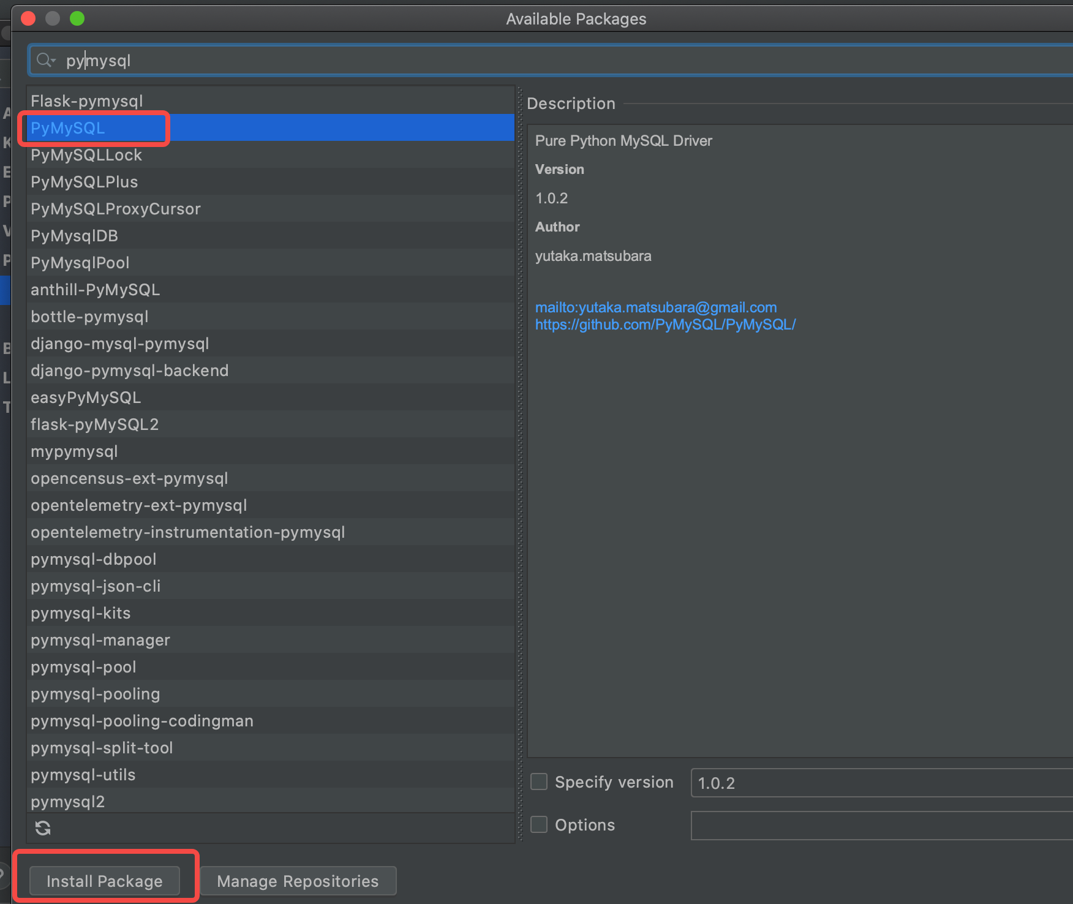This screenshot has height=904, width=1073.
Task: Enable the Specify version checkbox
Action: pyautogui.click(x=539, y=782)
